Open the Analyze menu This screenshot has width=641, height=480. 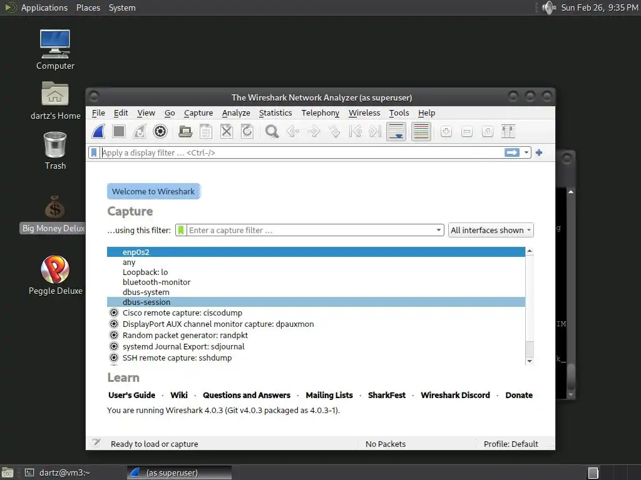pos(236,113)
